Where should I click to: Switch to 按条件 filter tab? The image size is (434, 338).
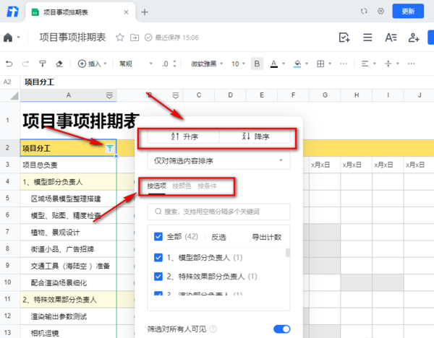tap(207, 186)
